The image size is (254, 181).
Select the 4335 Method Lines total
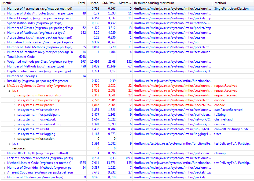pyautogui.click(x=82, y=163)
